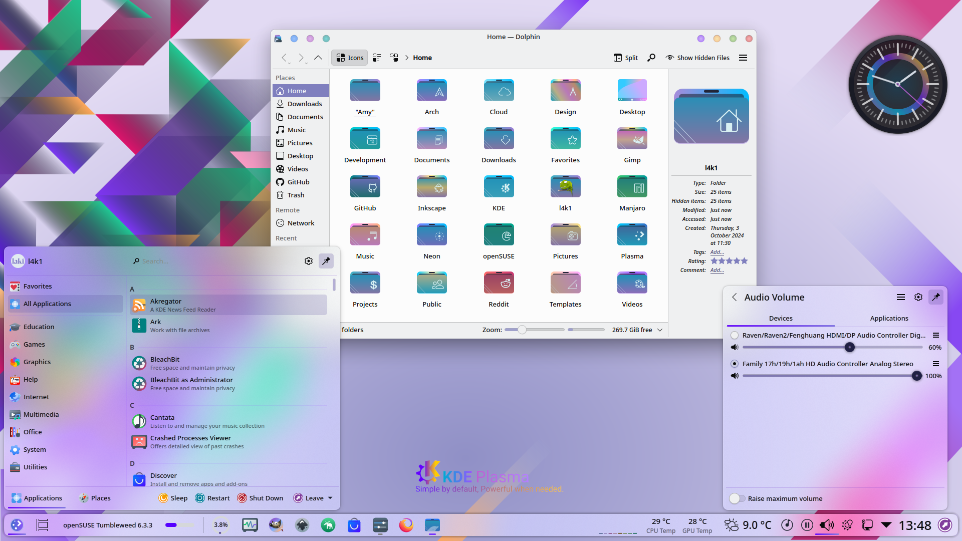The image size is (962, 541).
Task: Launch Cantata music app
Action: [x=228, y=421]
